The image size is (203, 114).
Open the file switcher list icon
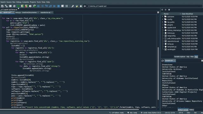click(x=10, y=6)
